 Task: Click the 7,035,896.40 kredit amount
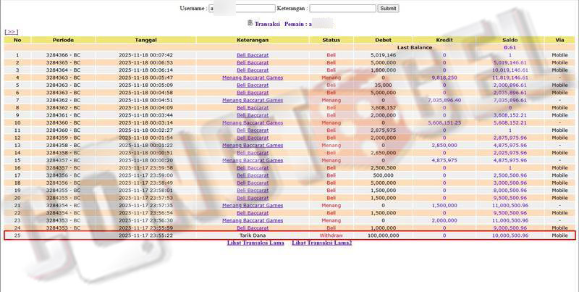tap(444, 100)
